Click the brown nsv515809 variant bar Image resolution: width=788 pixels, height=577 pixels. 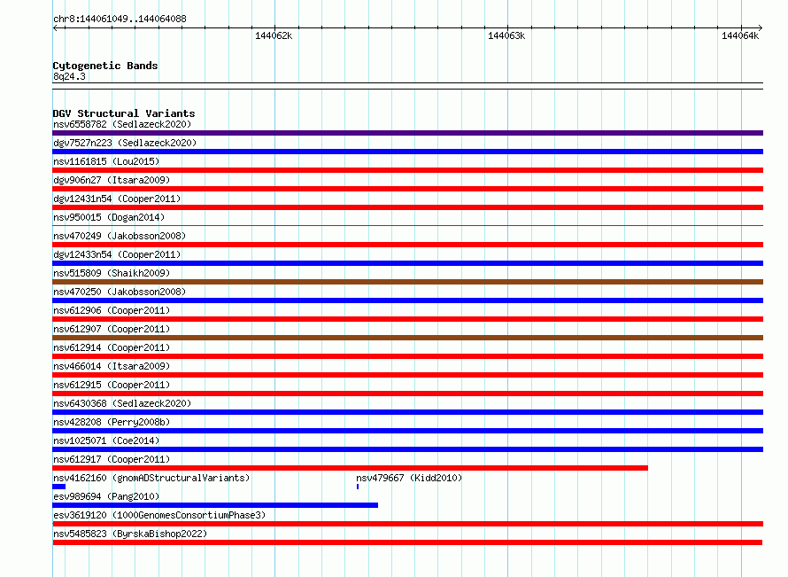pyautogui.click(x=407, y=282)
